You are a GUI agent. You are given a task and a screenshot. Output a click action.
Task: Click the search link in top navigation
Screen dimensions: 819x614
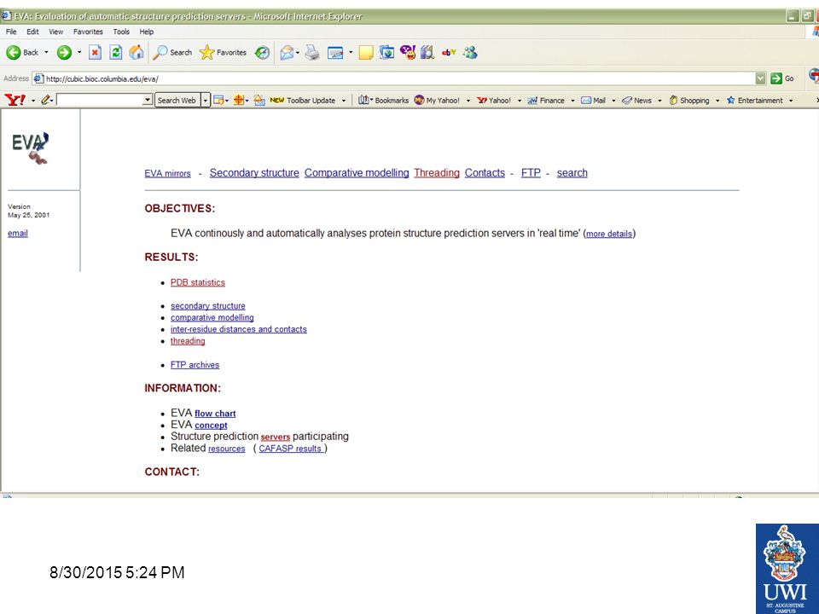point(572,173)
